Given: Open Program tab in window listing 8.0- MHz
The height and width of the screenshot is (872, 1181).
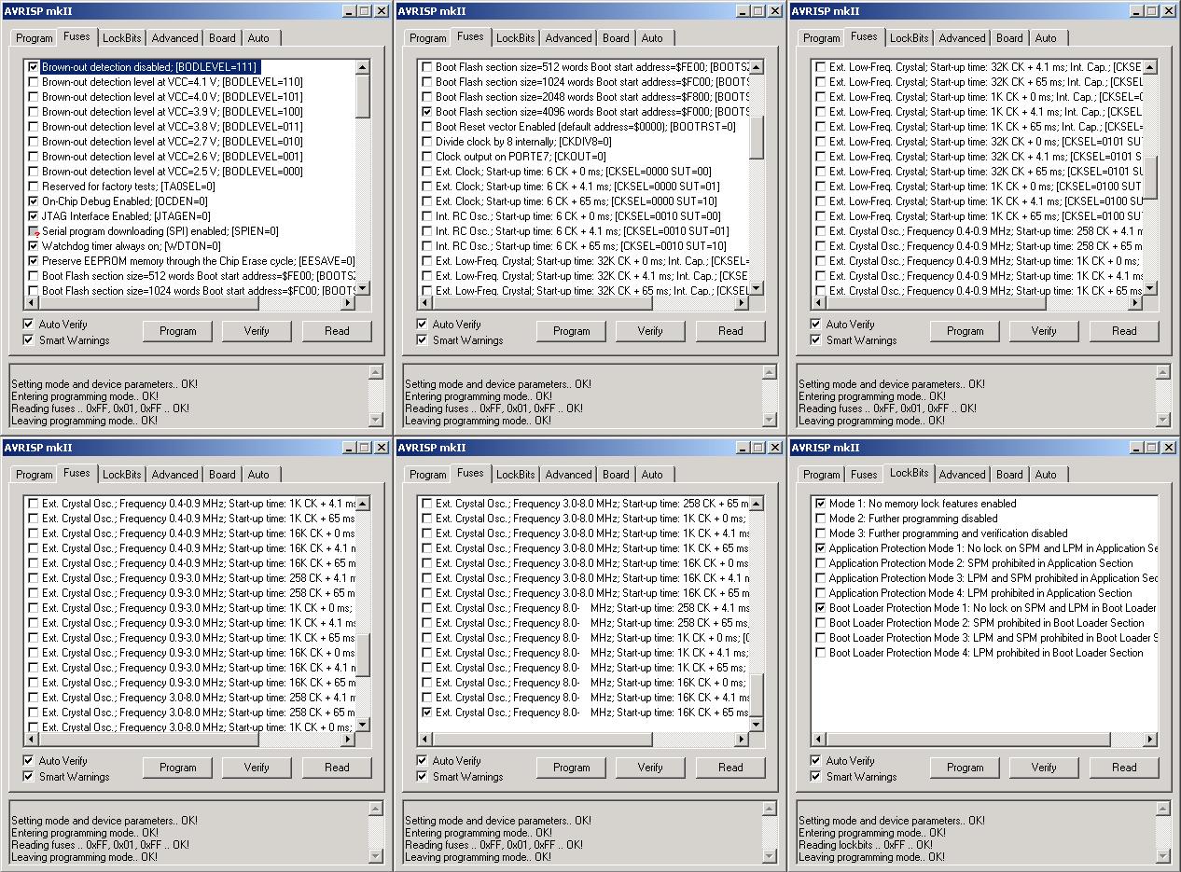Looking at the screenshot, I should click(x=427, y=475).
